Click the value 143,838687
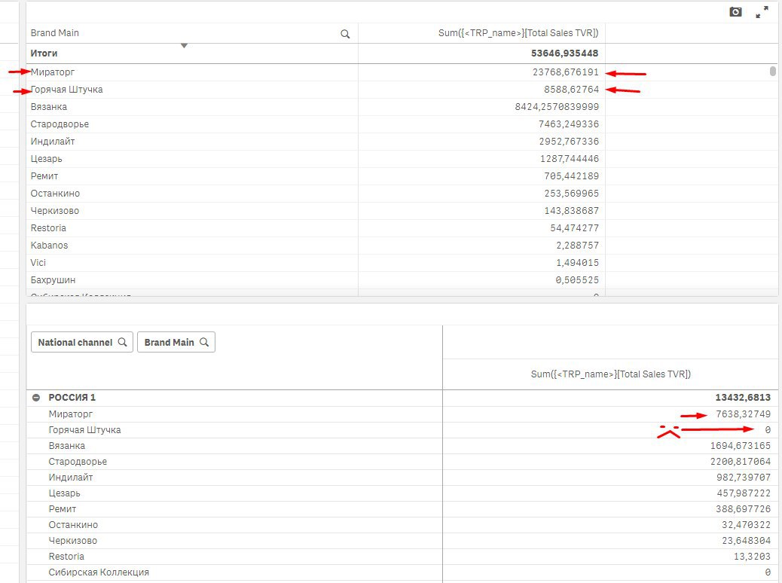 click(x=572, y=211)
